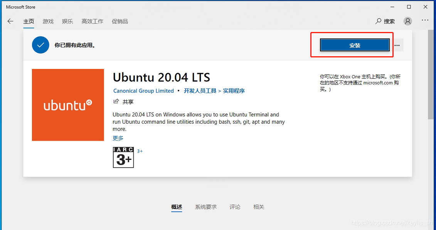
Task: Maximize the Microsoft Store window
Action: pyautogui.click(x=409, y=7)
